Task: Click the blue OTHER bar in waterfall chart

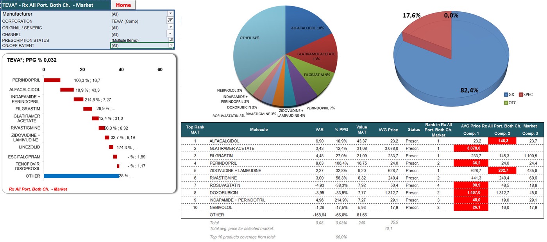Action: point(81,176)
